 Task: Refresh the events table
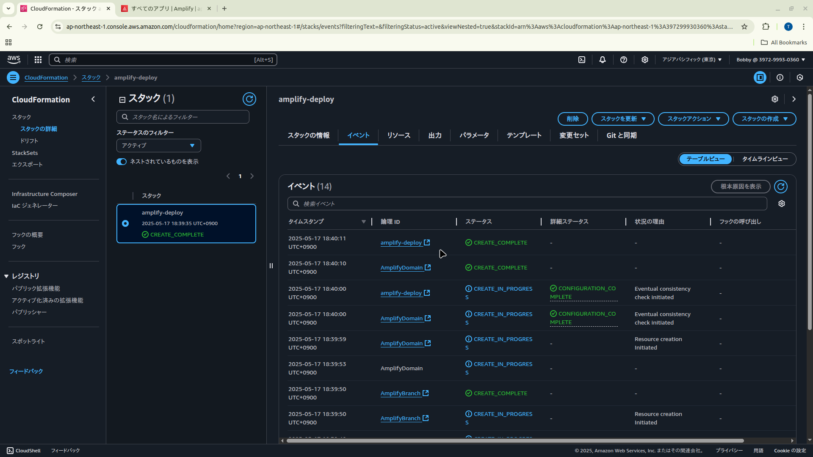click(780, 187)
